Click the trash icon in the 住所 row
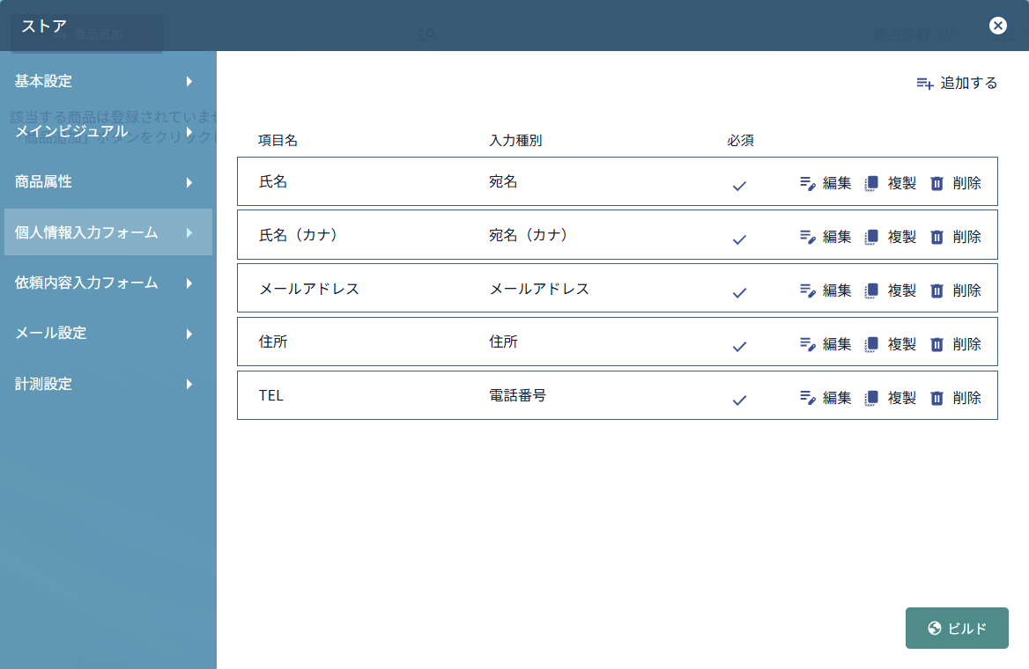 point(937,345)
